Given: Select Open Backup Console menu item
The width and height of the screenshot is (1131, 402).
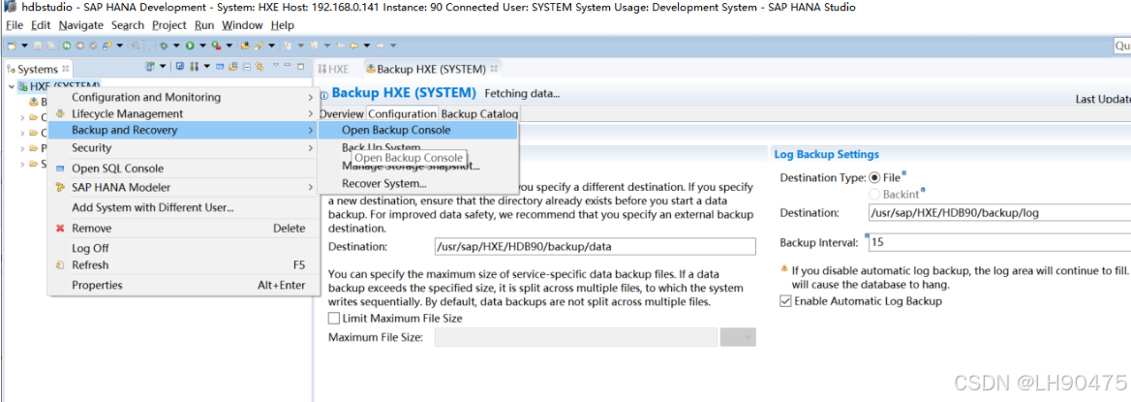Looking at the screenshot, I should click(418, 131).
